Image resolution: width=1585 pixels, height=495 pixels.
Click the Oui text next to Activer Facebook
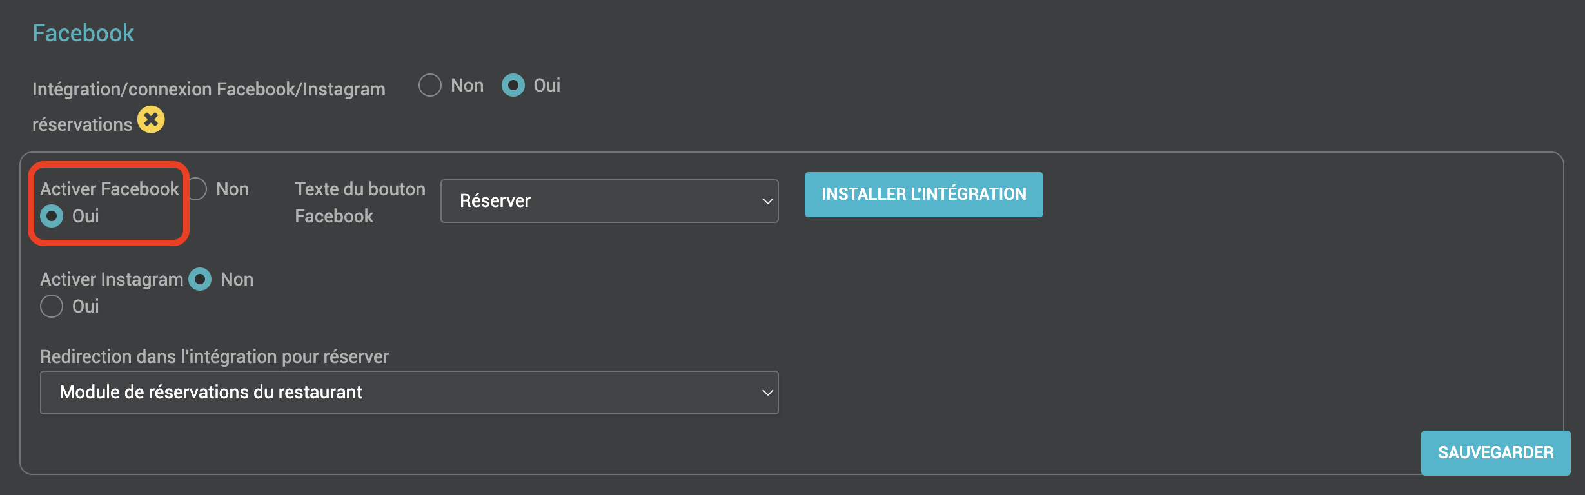86,216
